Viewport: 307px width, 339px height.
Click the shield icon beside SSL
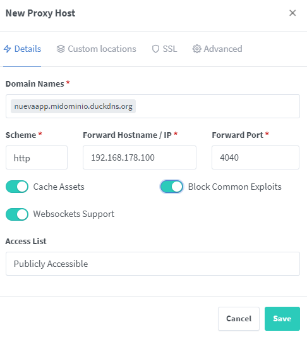click(x=155, y=49)
